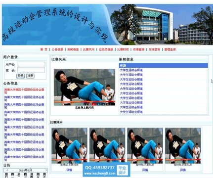Open 成绩查询 navigation item

138,49
